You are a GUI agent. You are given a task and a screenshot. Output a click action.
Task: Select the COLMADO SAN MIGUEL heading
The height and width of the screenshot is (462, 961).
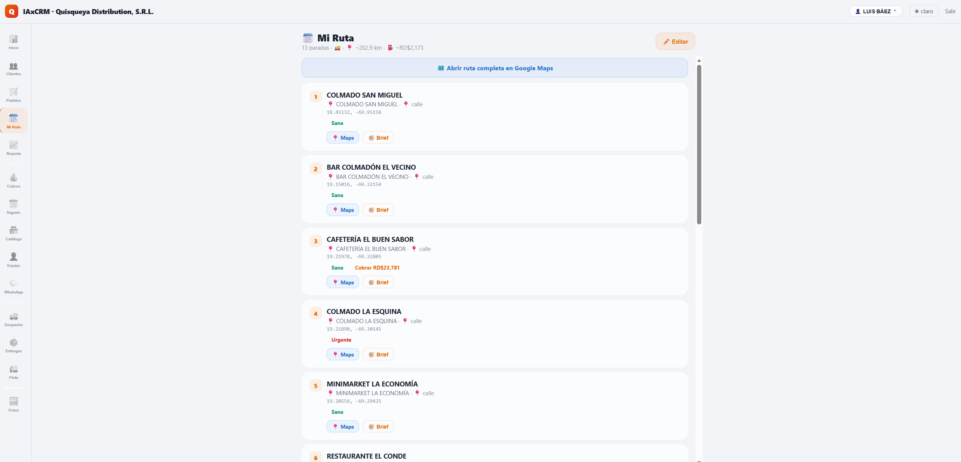coord(364,95)
